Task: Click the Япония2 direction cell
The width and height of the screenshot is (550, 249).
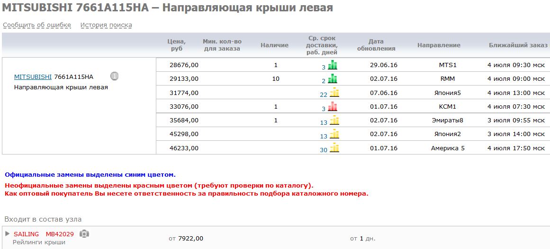Action: [448, 134]
